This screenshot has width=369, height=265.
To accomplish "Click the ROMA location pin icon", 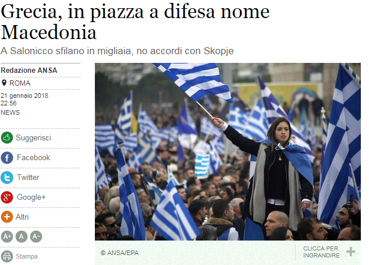I will click(3, 83).
